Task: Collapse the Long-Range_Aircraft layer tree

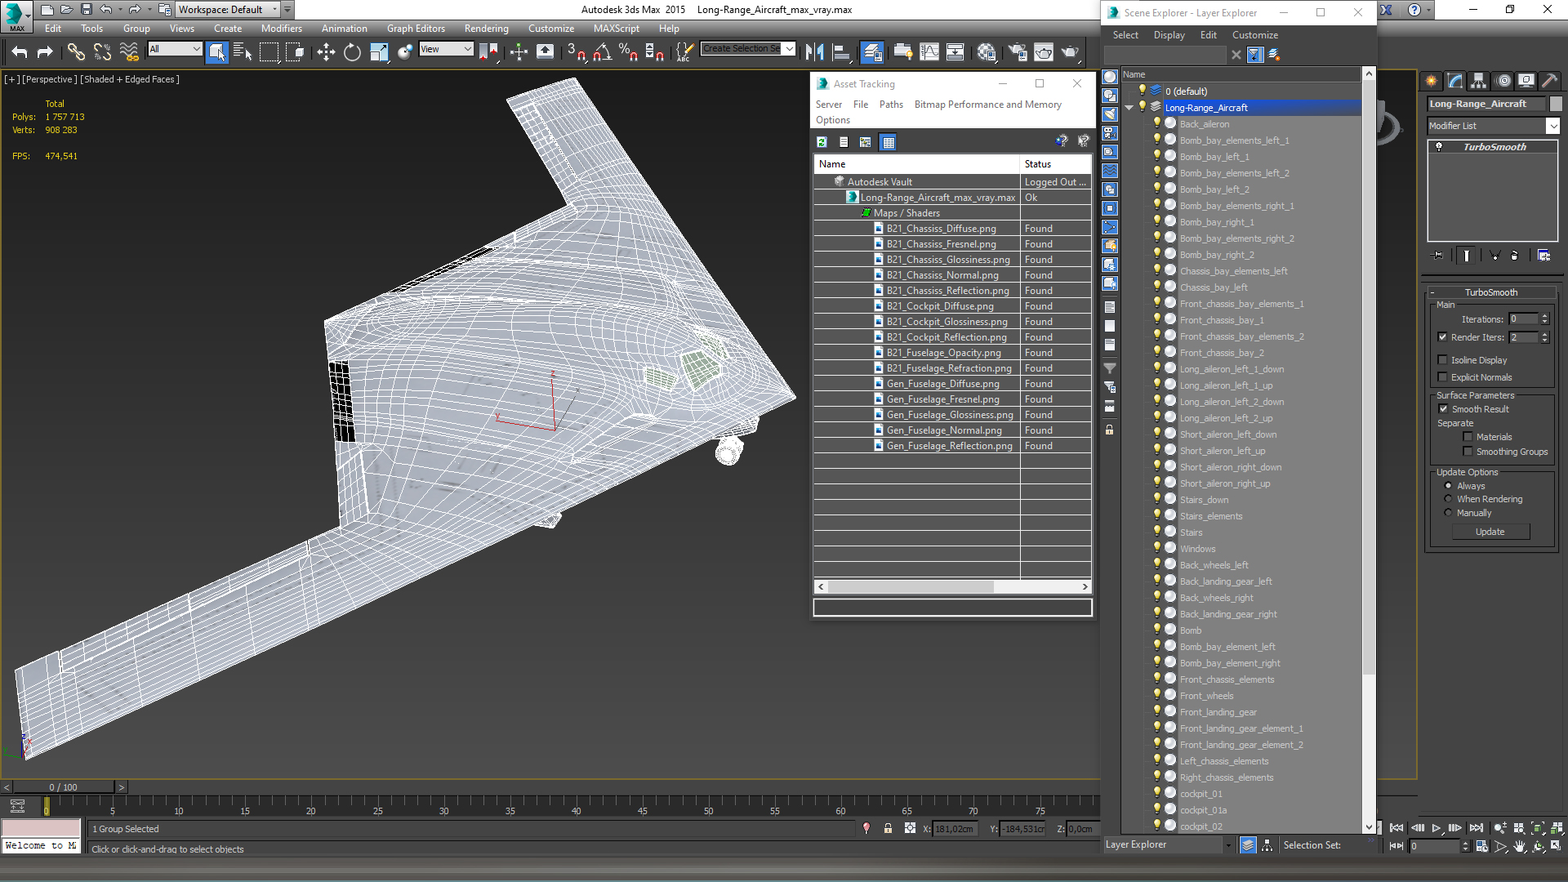Action: tap(1129, 108)
